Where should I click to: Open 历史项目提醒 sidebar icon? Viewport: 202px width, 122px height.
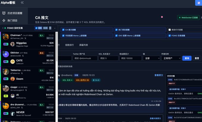[x=4, y=13]
